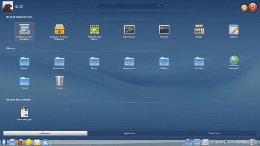260x146 pixels.
Task: Open the Pictures folder
Action: (199, 63)
